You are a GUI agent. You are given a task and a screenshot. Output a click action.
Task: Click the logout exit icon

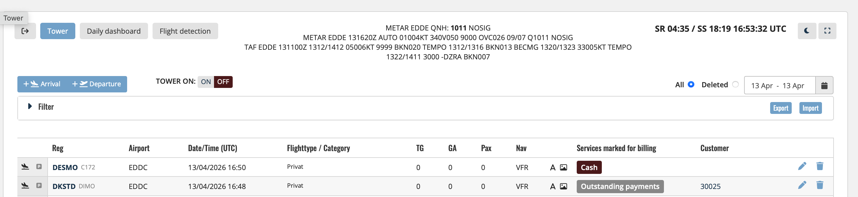coord(25,31)
